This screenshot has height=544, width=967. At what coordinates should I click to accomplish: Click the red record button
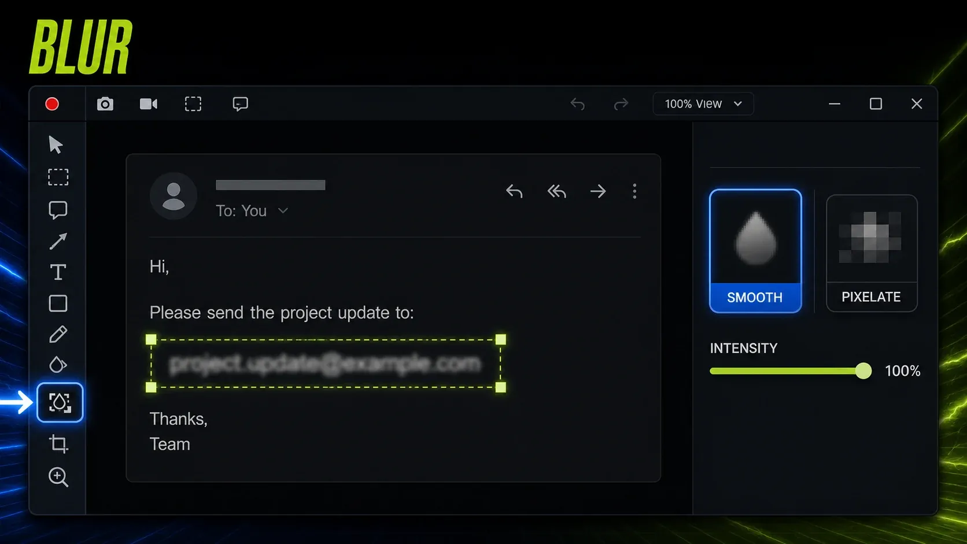click(x=52, y=104)
